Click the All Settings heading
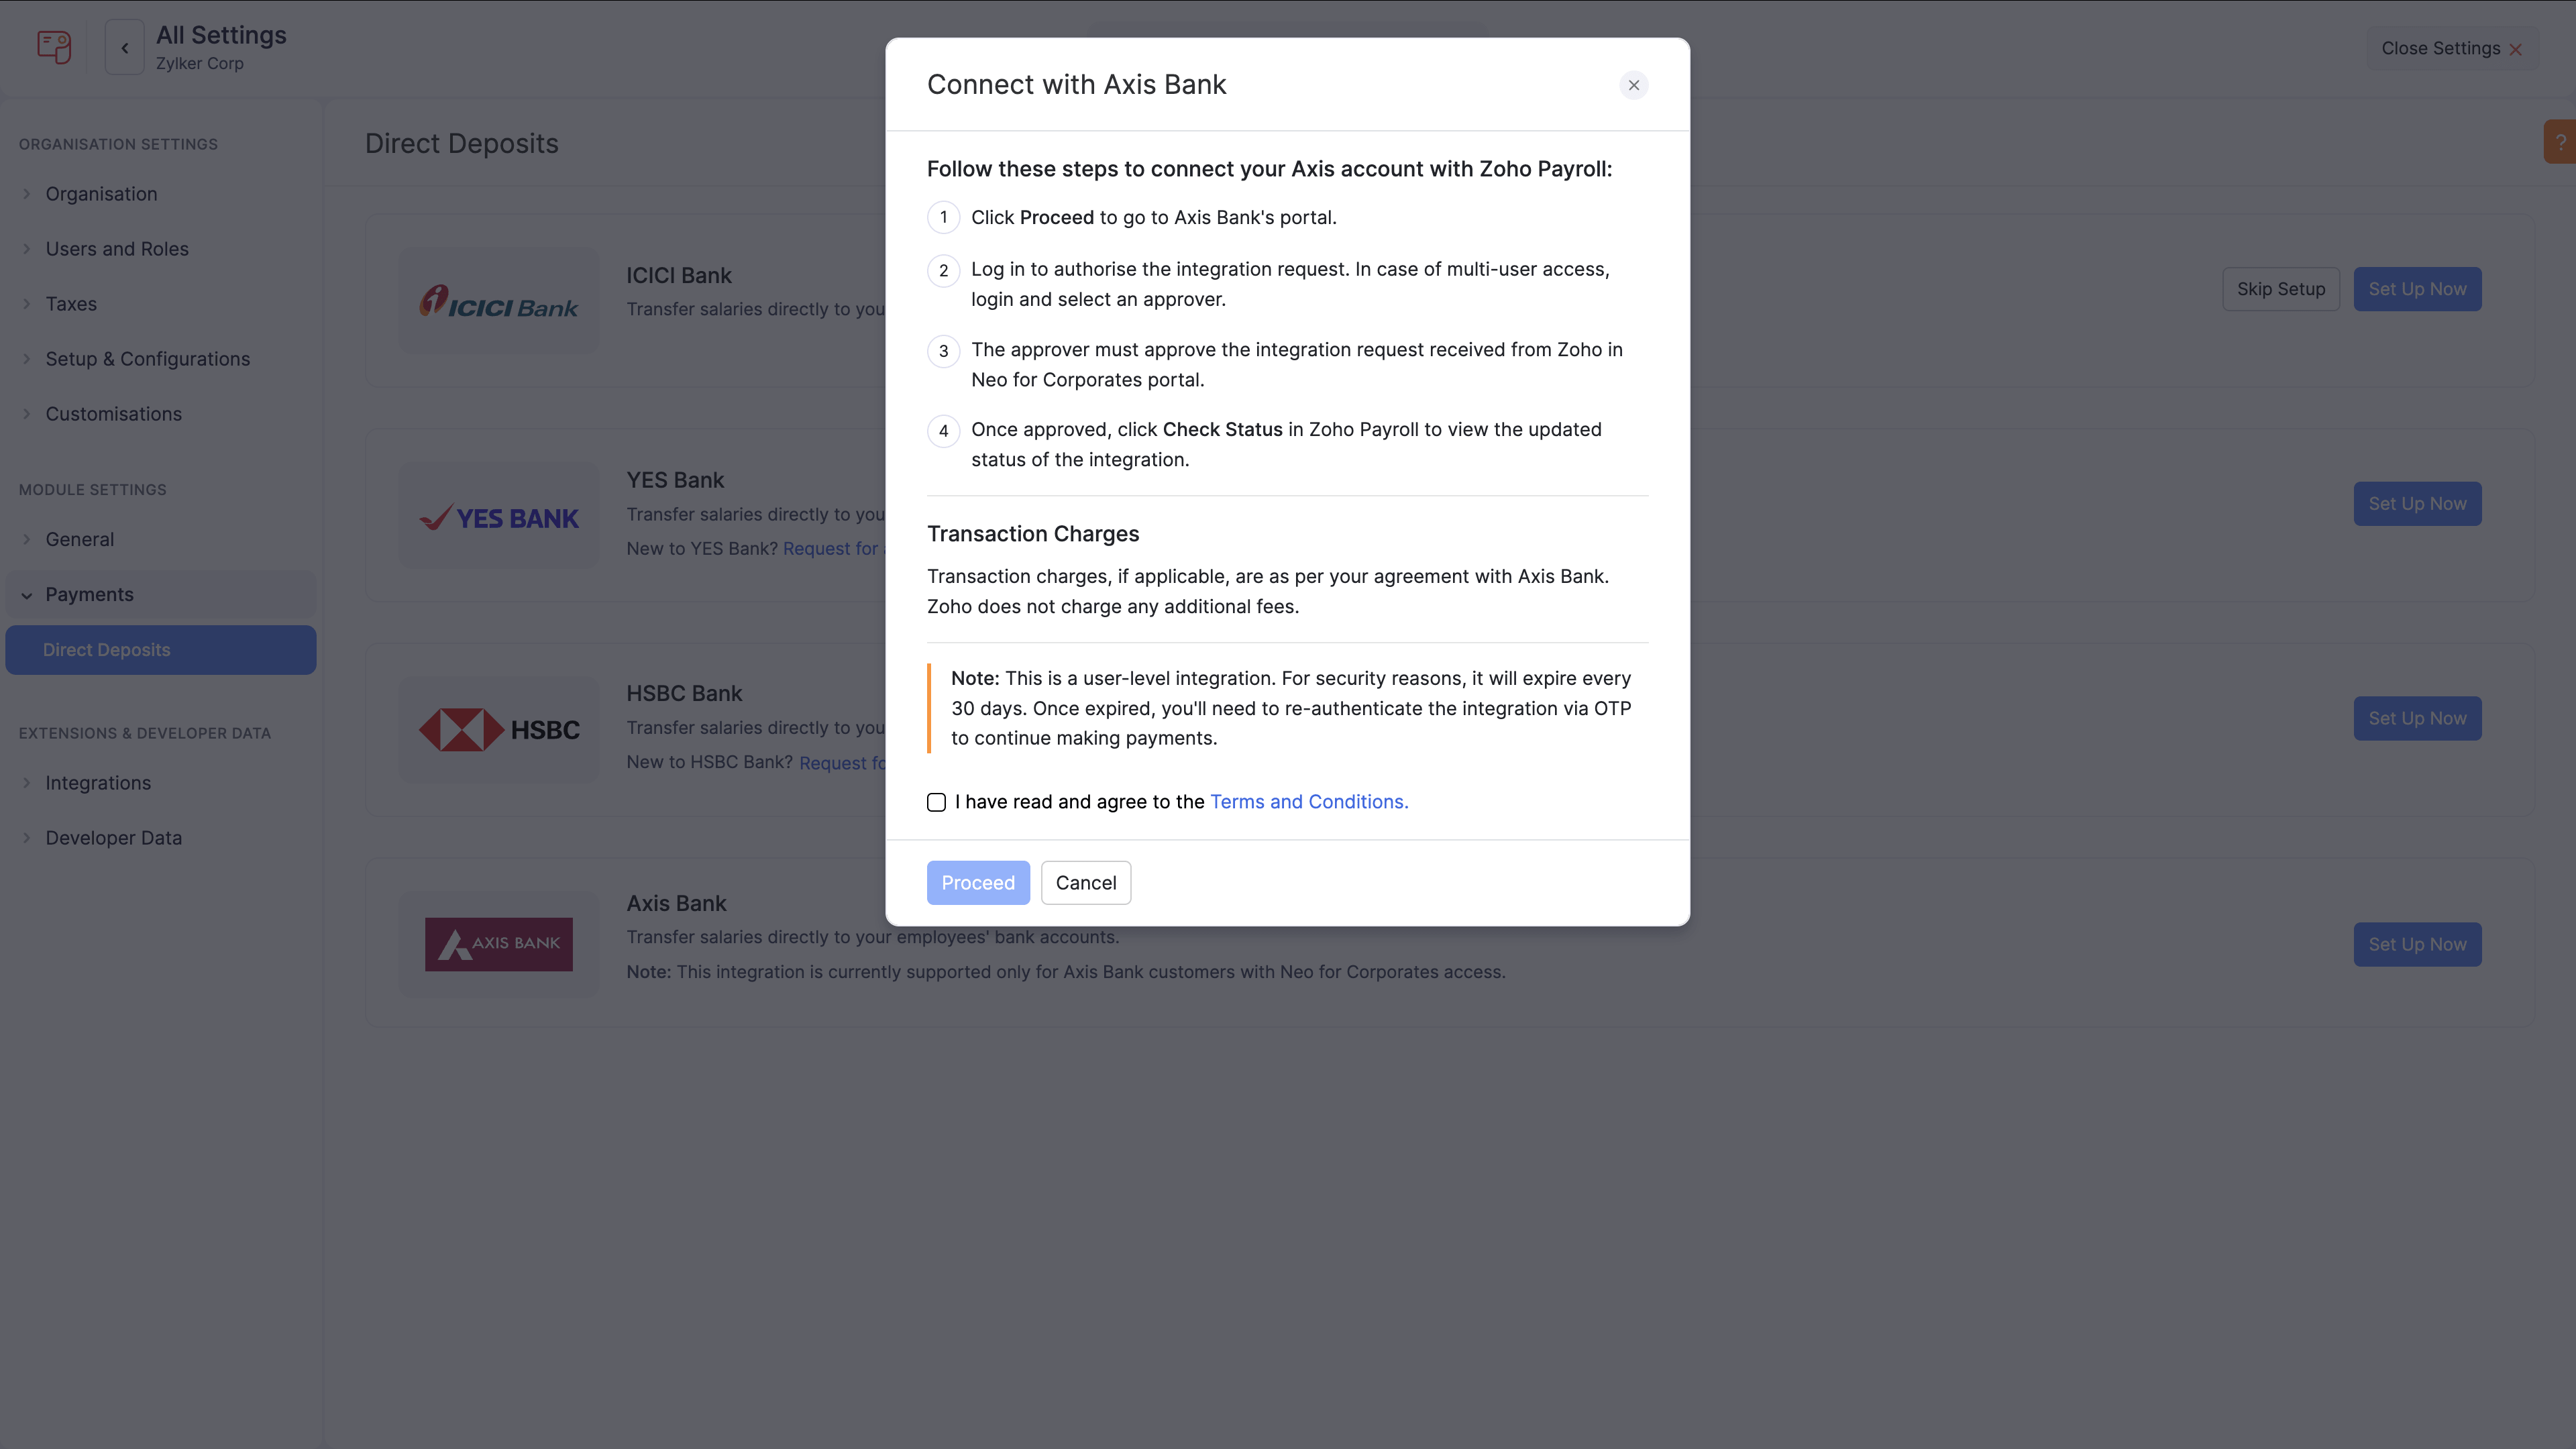Screen dimensions: 2576x1449 click(221, 35)
